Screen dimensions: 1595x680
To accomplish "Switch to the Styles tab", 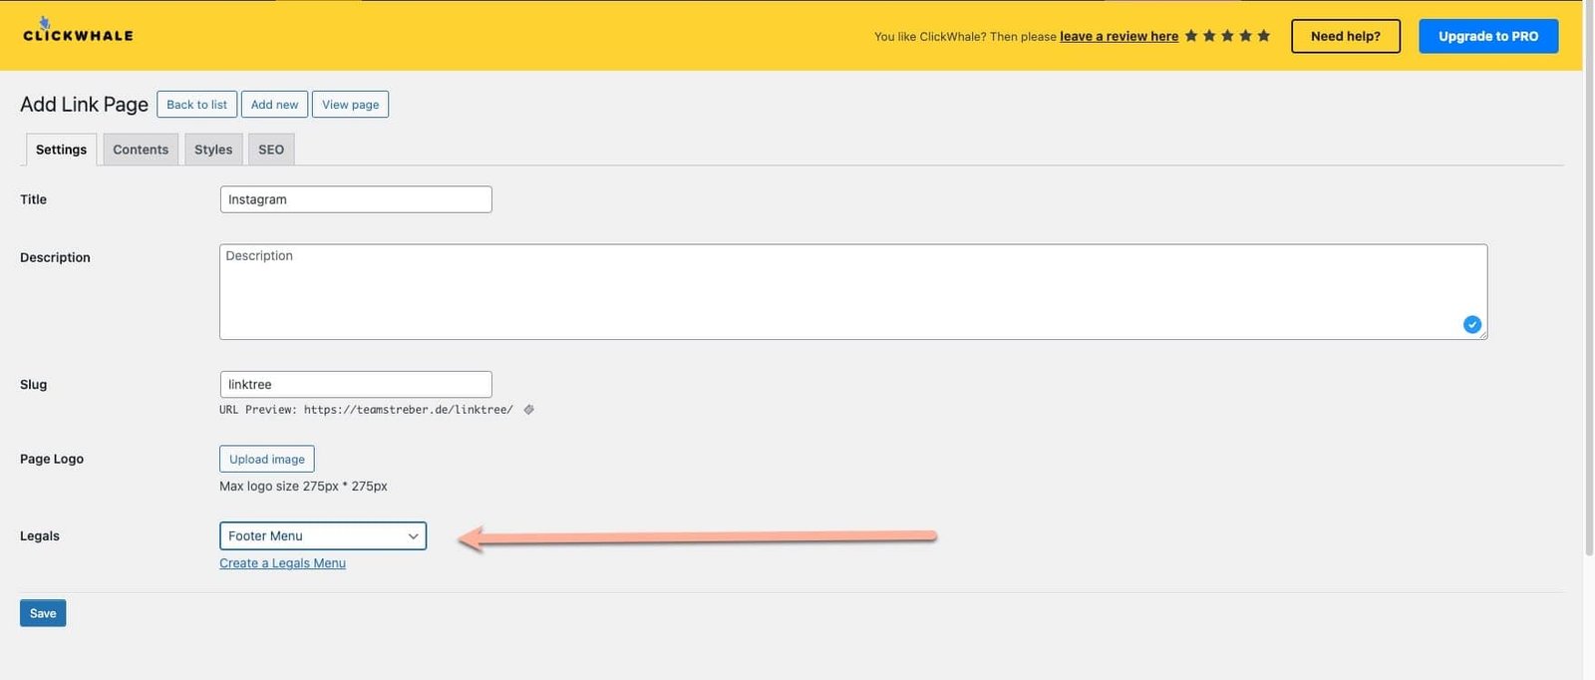I will pos(213,150).
